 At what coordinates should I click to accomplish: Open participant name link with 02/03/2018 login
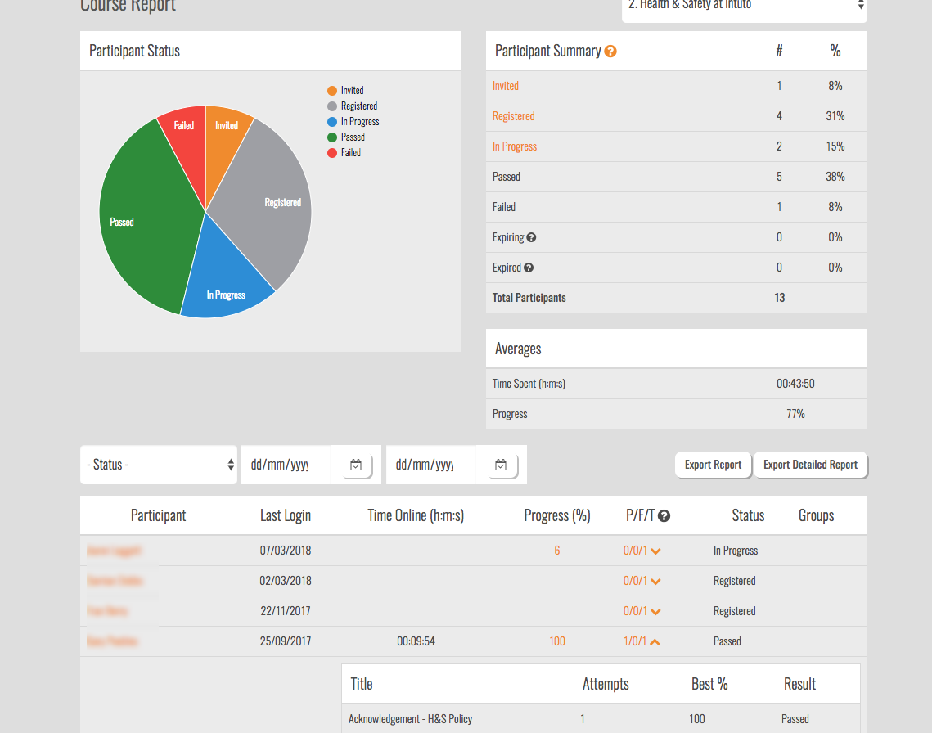(115, 581)
